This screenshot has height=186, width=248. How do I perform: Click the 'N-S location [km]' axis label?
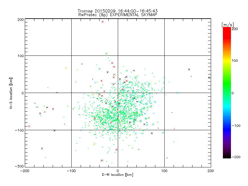[11, 93]
